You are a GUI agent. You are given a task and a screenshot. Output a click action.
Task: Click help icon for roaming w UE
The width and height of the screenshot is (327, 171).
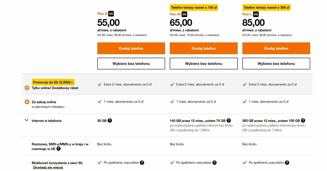pos(59,149)
